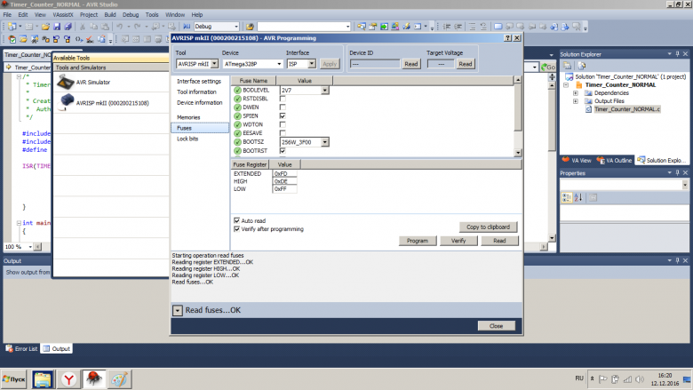The height and width of the screenshot is (390, 693).
Task: Click the Copy to clipboard button
Action: 489,227
